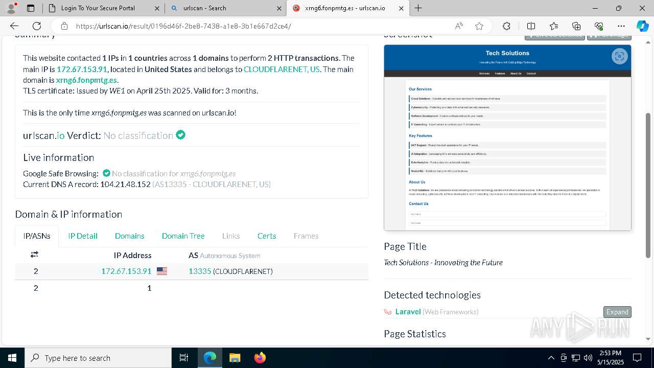Click green verdict check mark icon
Screen dimensions: 654x368
point(180,135)
